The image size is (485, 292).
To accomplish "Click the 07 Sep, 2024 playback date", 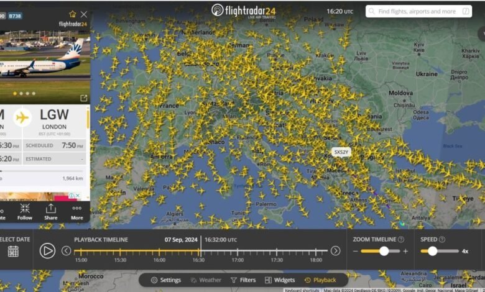I will (x=181, y=239).
